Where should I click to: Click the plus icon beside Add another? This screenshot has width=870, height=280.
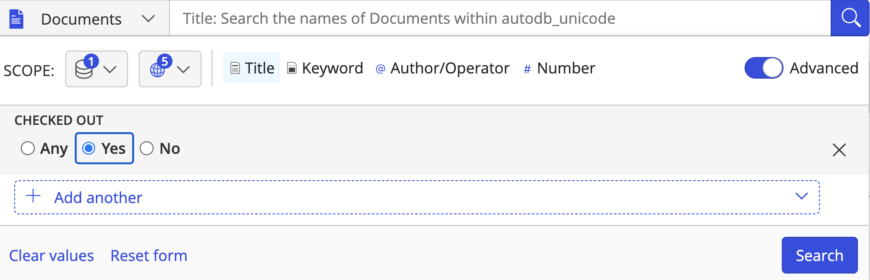(33, 196)
